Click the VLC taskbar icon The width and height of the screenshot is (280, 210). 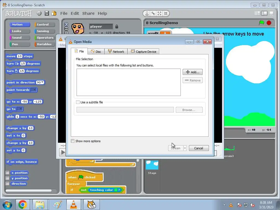(x=73, y=205)
